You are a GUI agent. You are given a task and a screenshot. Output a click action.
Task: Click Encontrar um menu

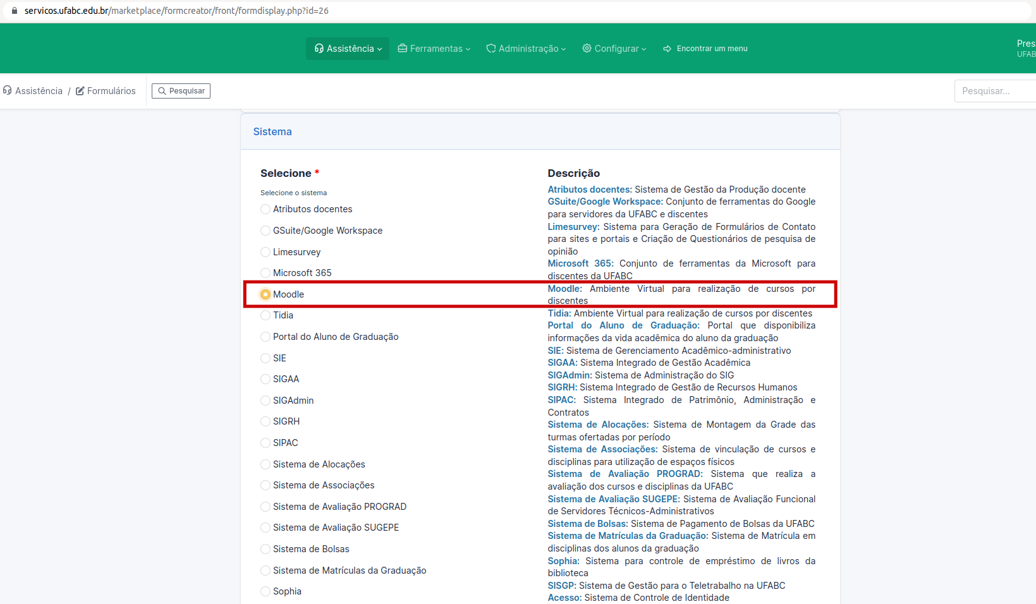click(x=712, y=48)
